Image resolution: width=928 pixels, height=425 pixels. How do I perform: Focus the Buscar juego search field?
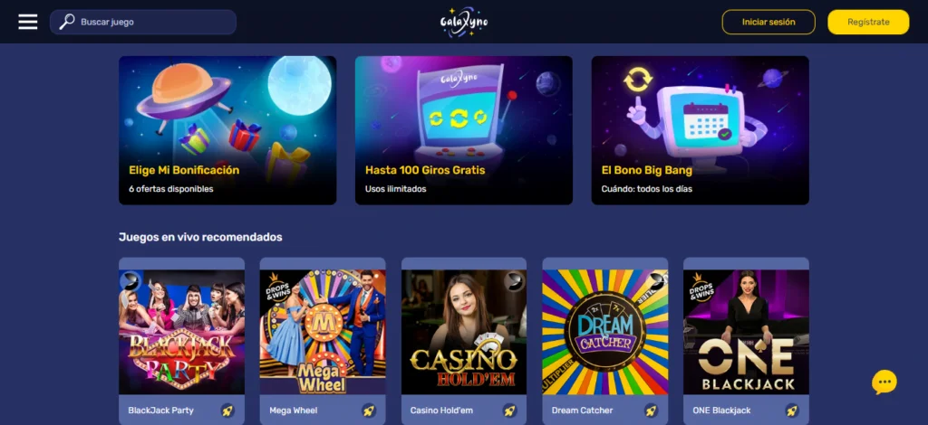click(143, 22)
